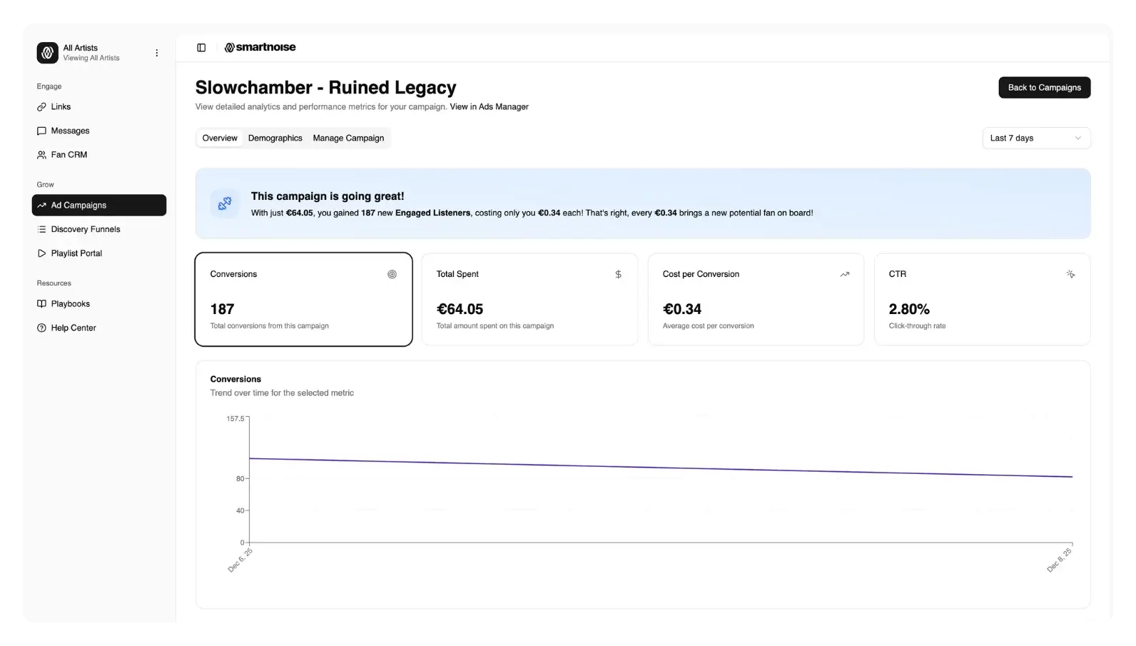
Task: Open the View in Ads Manager link
Action: 489,107
